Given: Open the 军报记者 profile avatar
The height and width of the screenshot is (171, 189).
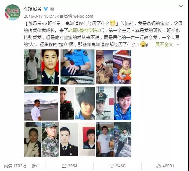Looking at the screenshot, I should (x=12, y=12).
